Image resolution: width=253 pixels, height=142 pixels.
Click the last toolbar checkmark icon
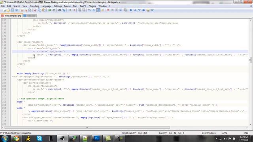coord(152,10)
